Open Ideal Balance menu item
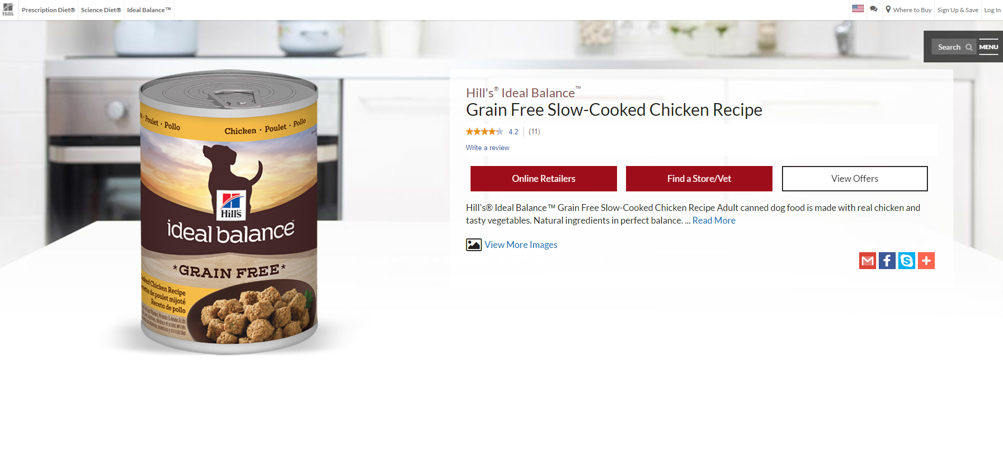The width and height of the screenshot is (1003, 461). (149, 10)
